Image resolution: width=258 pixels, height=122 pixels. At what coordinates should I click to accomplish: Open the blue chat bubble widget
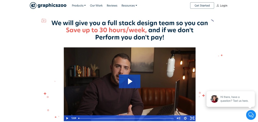251,115
